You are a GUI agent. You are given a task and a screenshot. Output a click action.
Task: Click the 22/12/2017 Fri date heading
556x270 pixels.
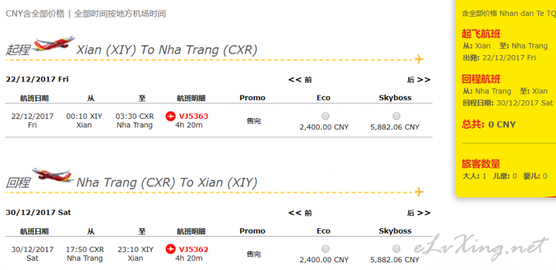click(x=38, y=79)
